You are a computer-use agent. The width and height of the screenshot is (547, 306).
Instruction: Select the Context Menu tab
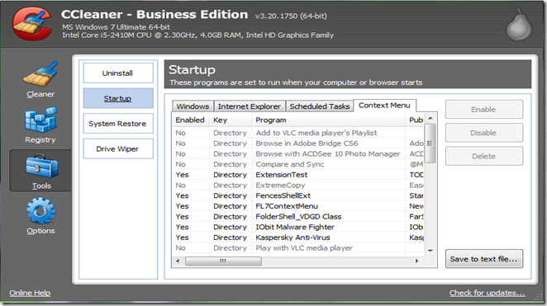click(x=384, y=105)
